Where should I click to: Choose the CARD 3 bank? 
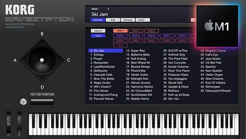click(151, 41)
